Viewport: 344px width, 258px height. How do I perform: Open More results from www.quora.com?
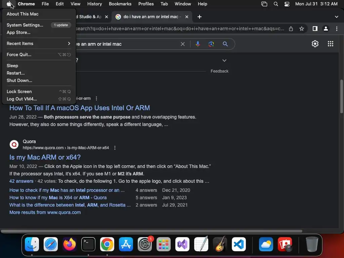(x=45, y=212)
